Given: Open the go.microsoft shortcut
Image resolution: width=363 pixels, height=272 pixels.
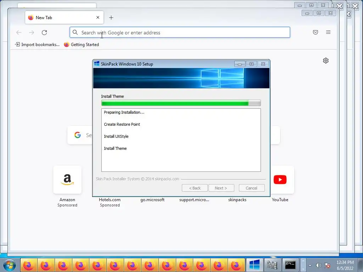Looking at the screenshot, I should point(152,200).
